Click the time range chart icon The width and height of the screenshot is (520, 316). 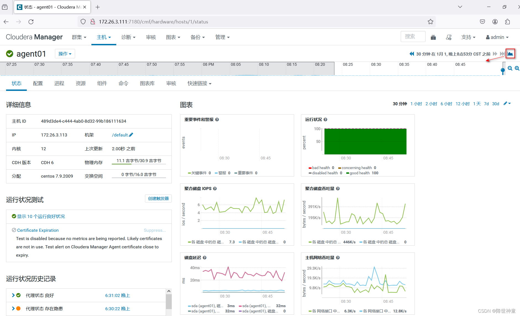point(510,54)
